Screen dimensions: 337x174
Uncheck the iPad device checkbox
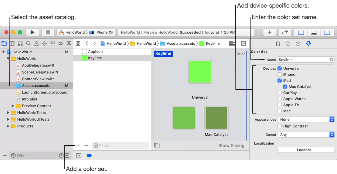[x=279, y=81]
